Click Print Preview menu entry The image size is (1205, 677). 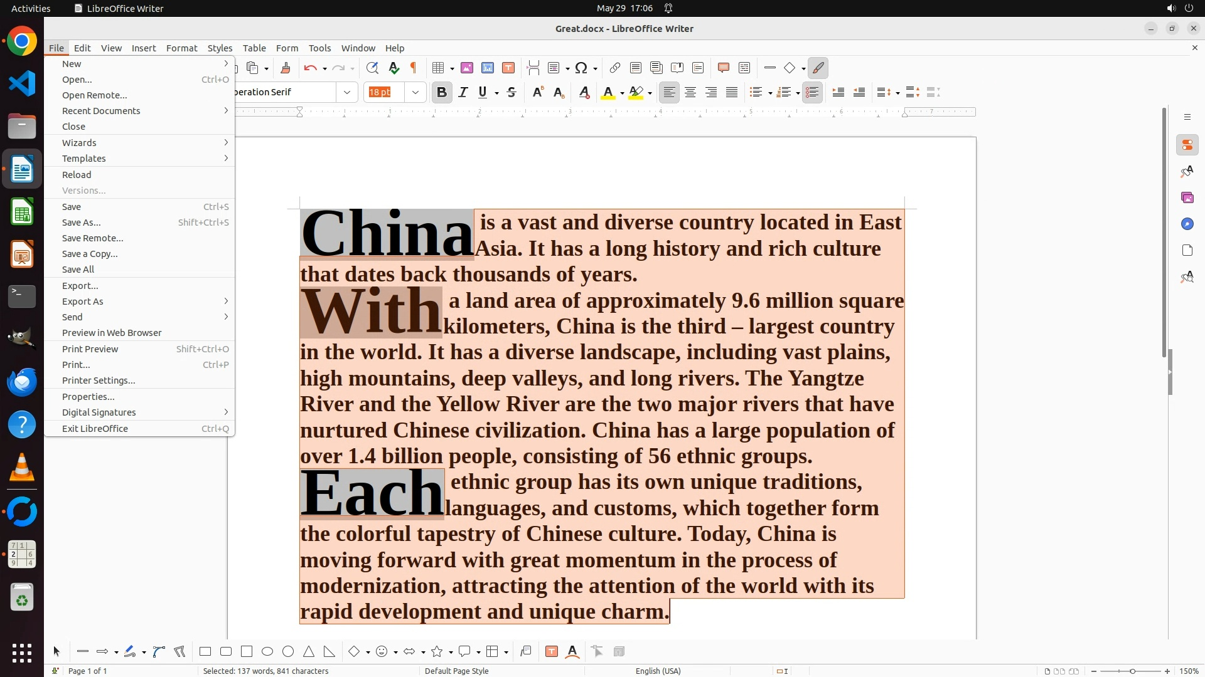pyautogui.click(x=90, y=349)
